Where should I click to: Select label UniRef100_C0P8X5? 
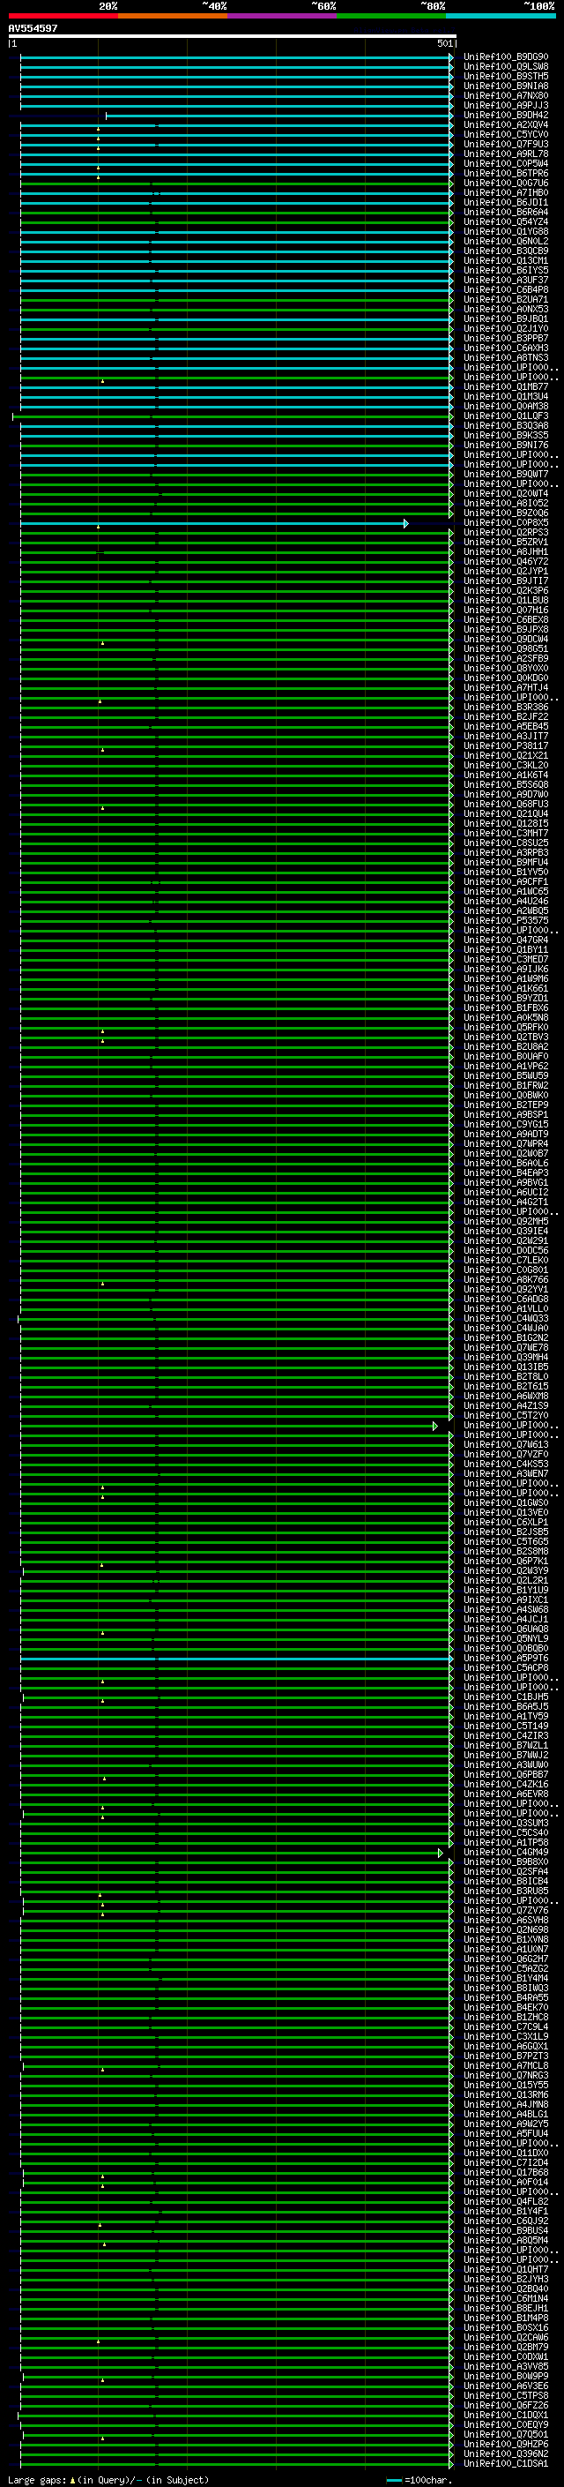(506, 523)
